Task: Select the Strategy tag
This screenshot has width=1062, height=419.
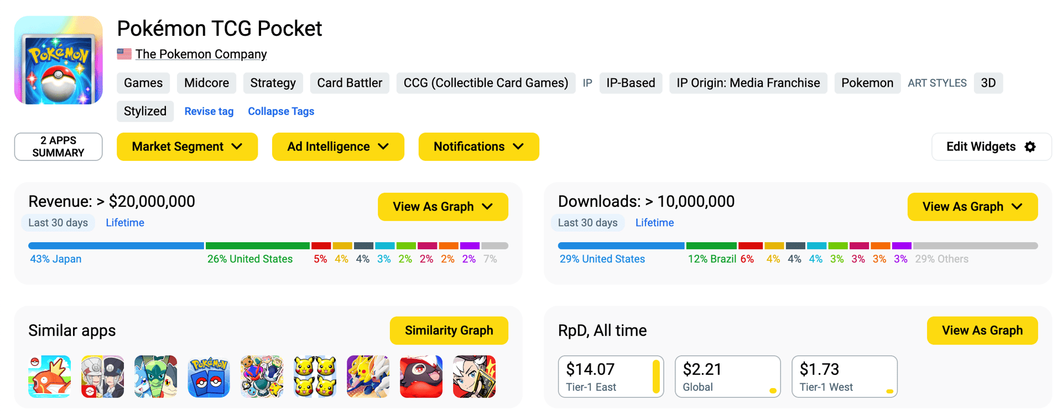Action: 273,83
